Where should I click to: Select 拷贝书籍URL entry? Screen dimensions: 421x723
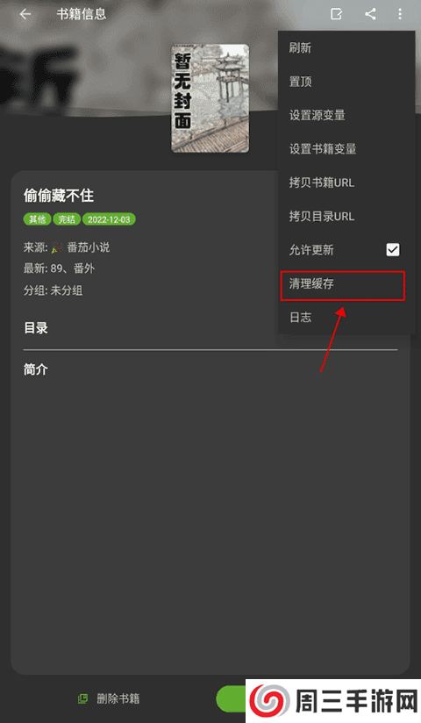coord(346,183)
